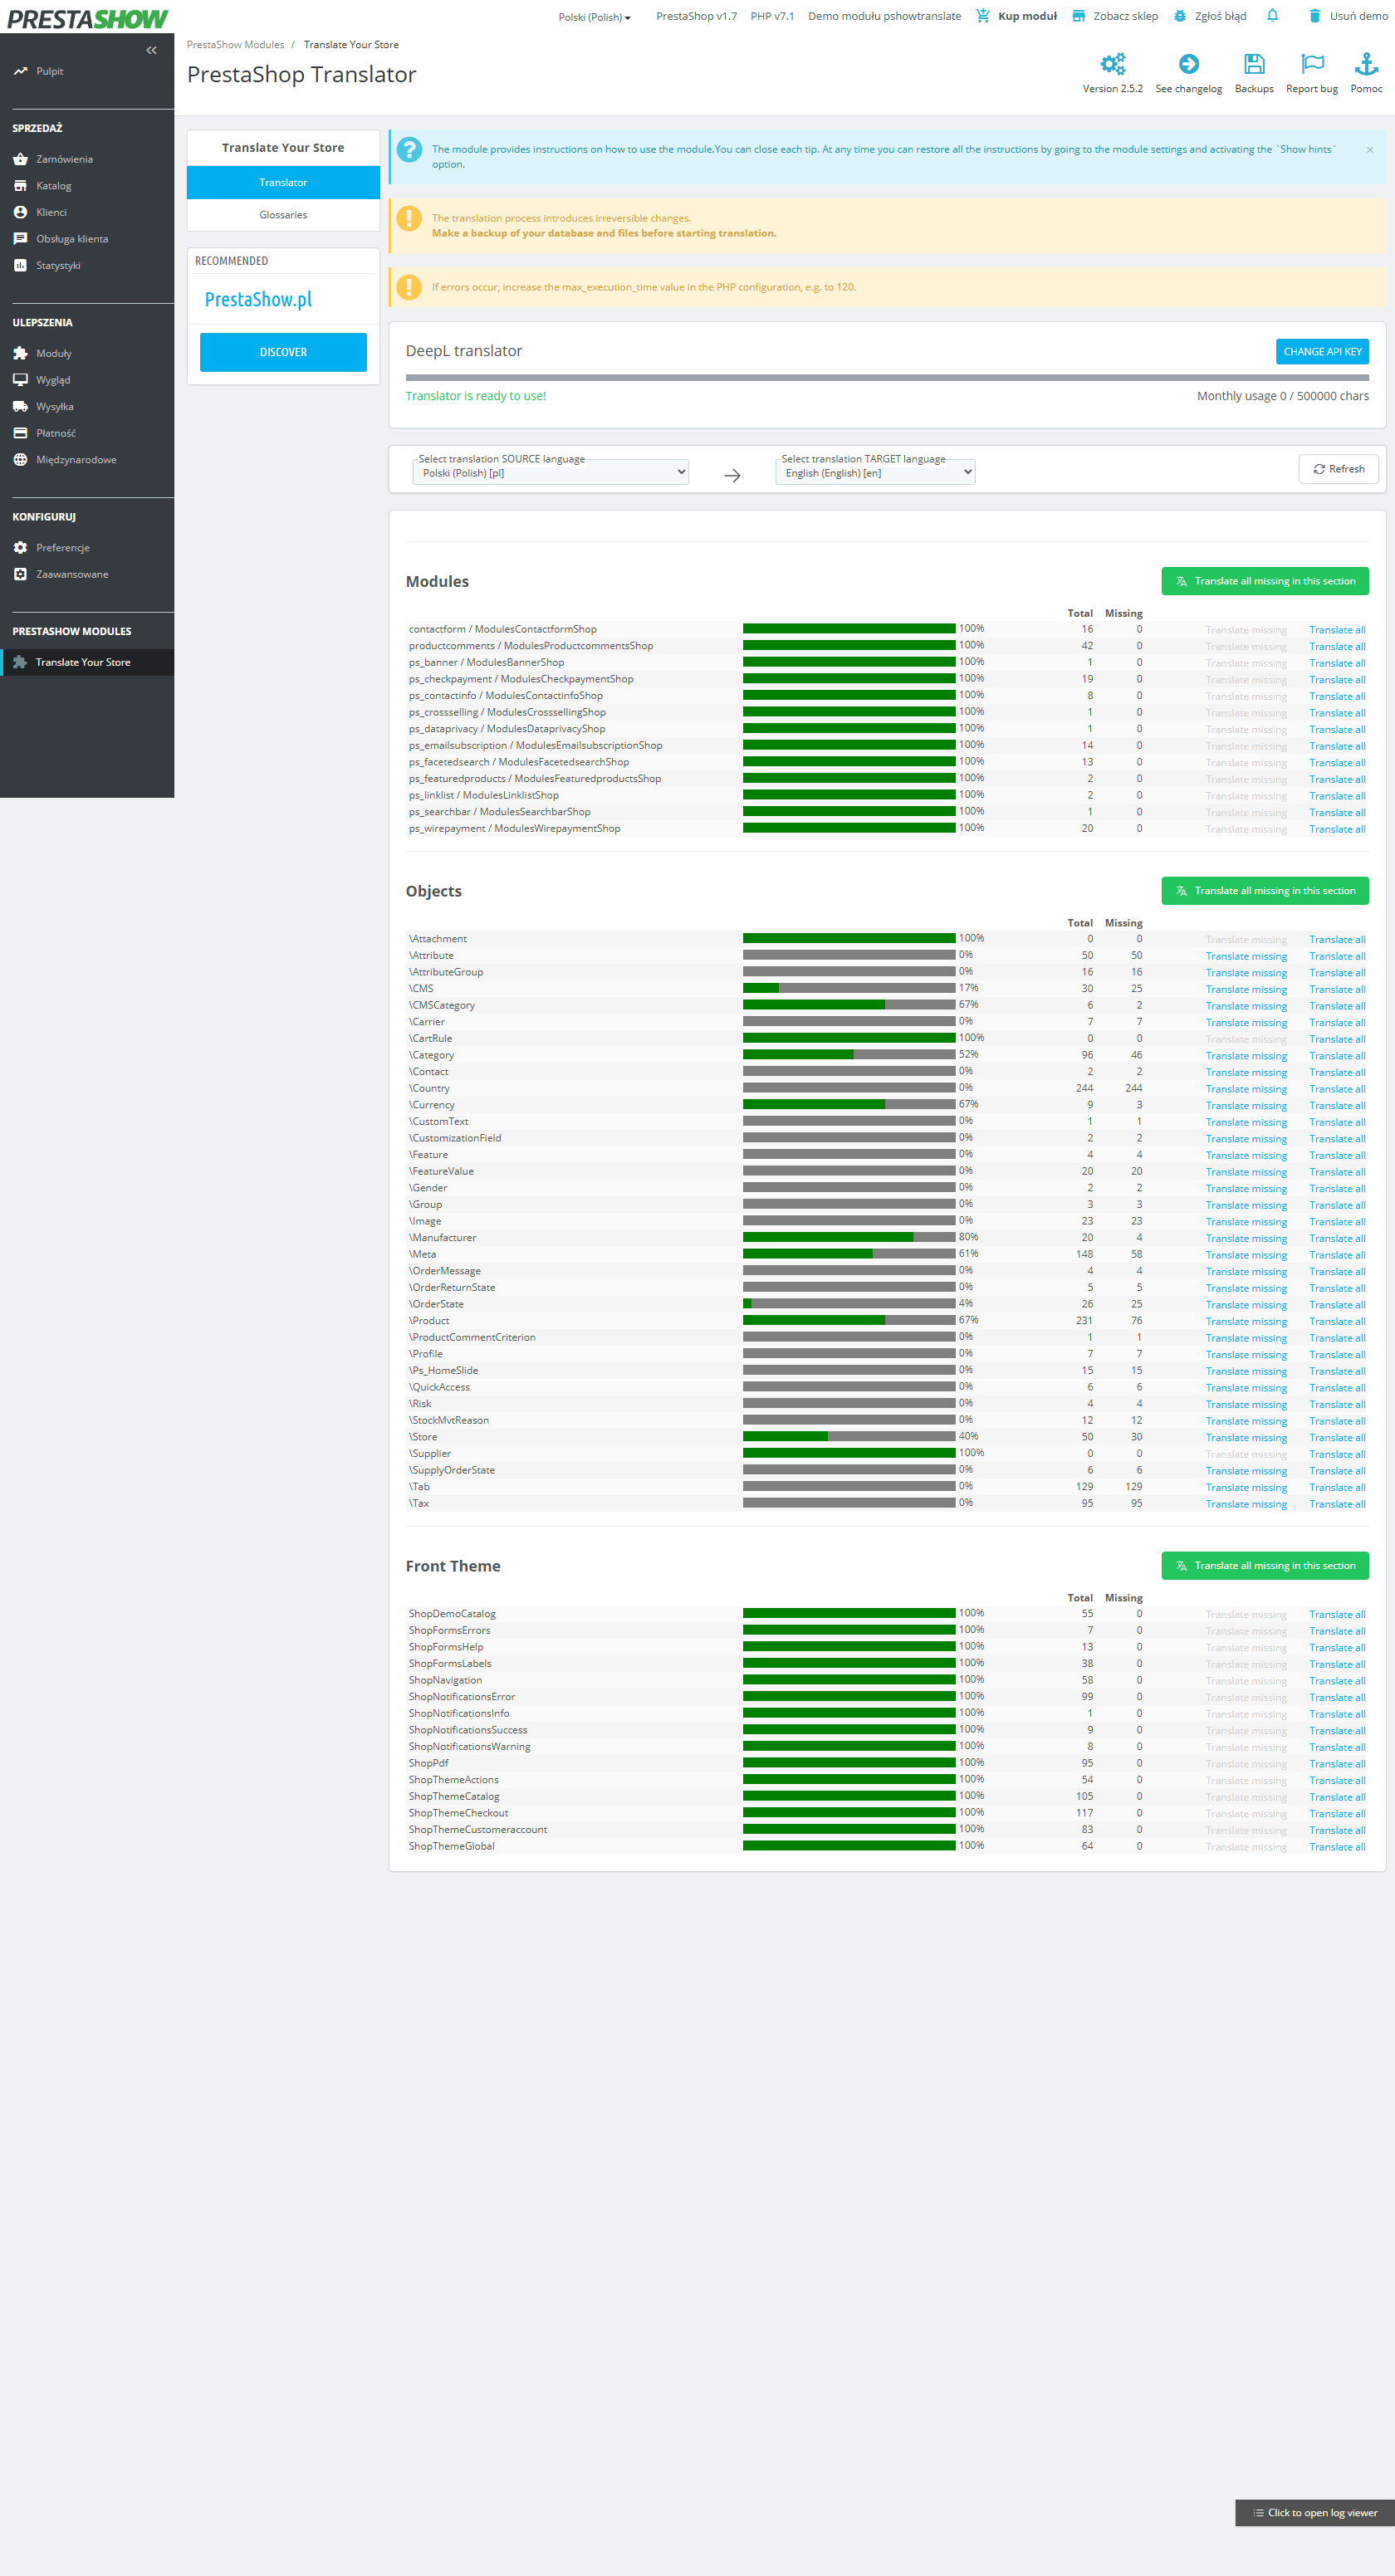The width and height of the screenshot is (1395, 2576).
Task: Click the Report bug flag icon
Action: pyautogui.click(x=1311, y=65)
